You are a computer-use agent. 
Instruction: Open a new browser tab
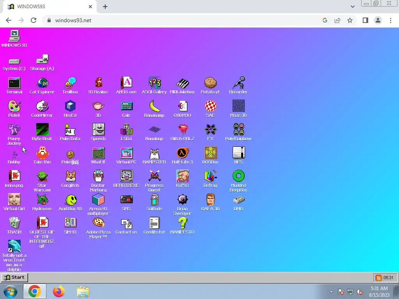click(x=105, y=7)
